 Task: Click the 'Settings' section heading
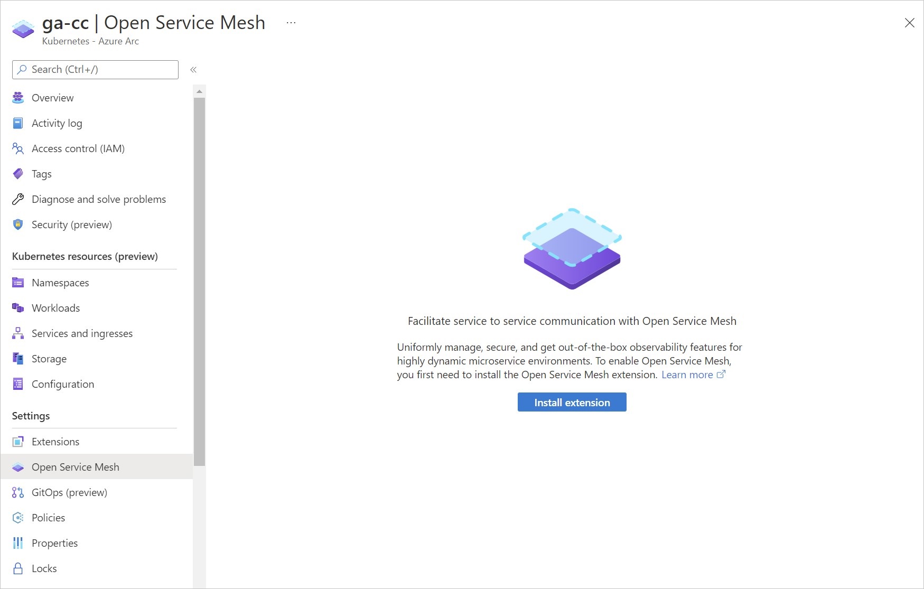click(x=31, y=416)
